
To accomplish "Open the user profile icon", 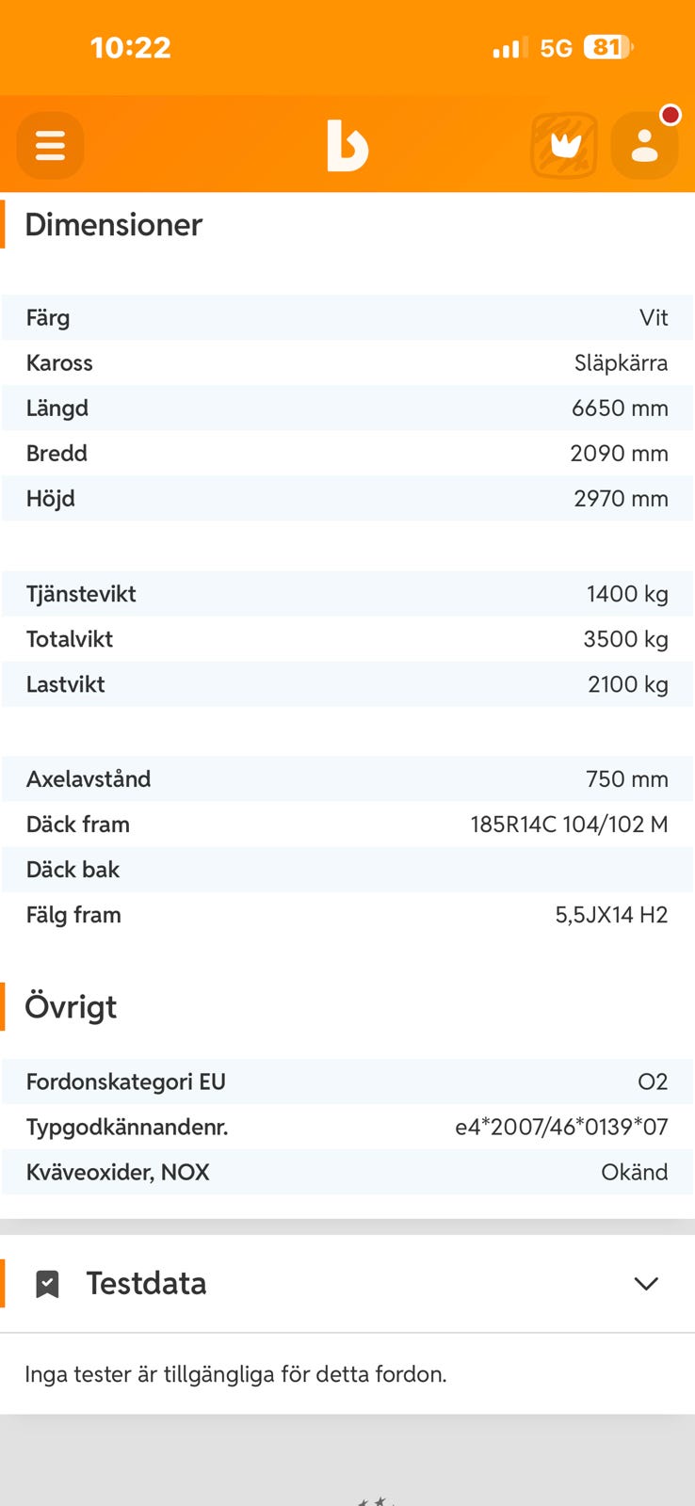I will [644, 147].
